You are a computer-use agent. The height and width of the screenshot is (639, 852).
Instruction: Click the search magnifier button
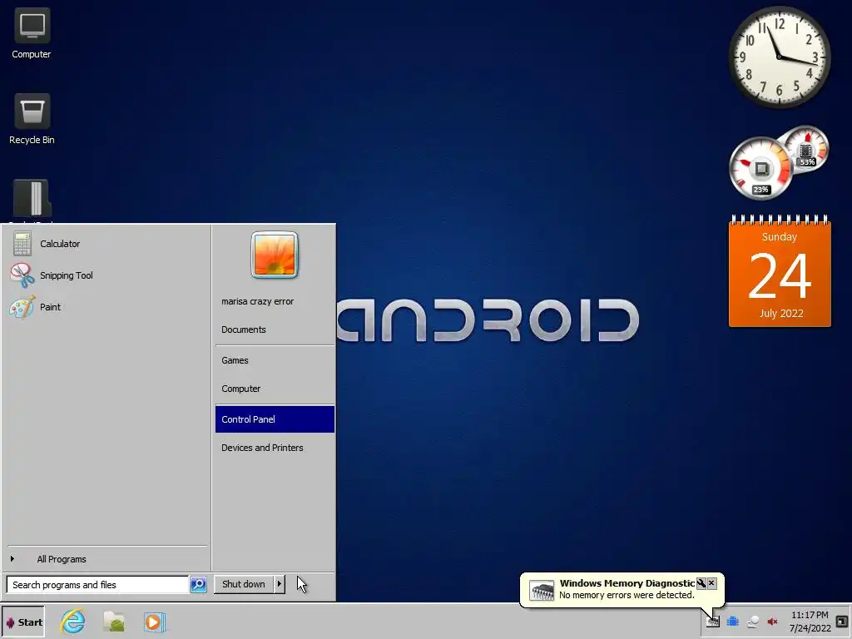tap(198, 585)
